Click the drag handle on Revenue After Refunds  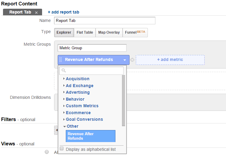[x=61, y=60]
